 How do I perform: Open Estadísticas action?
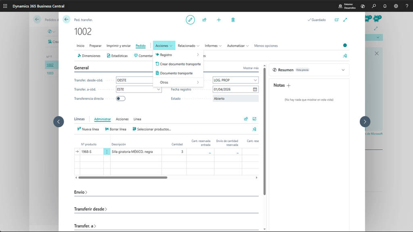117,56
